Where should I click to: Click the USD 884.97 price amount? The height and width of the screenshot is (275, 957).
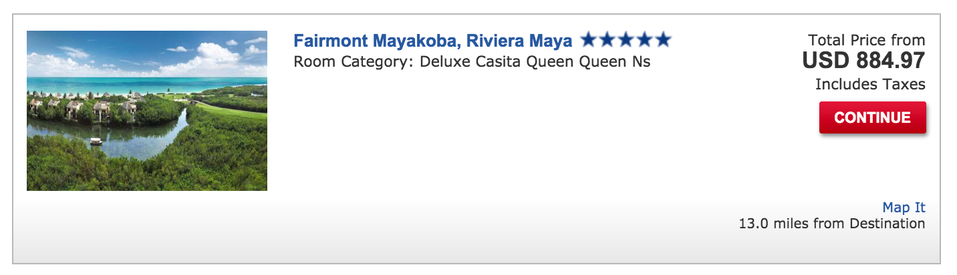863,61
